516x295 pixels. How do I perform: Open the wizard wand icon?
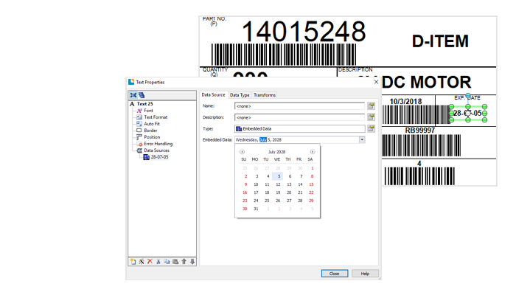point(142,261)
